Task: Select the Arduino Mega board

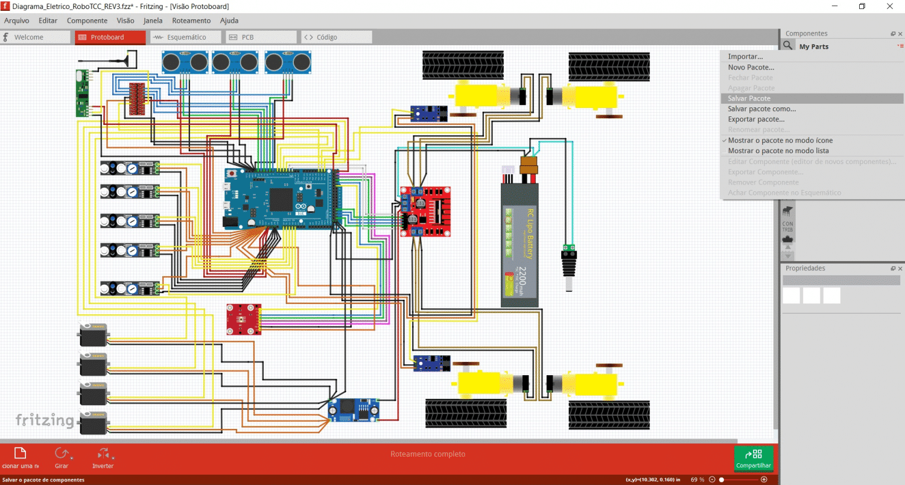Action: [x=281, y=198]
